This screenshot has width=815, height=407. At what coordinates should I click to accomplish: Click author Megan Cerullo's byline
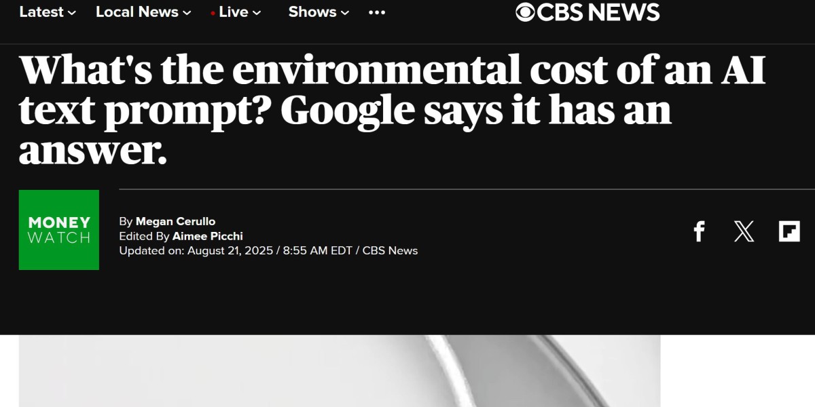point(176,220)
